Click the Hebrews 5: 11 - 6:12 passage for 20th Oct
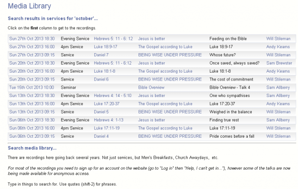 tap(113, 63)
